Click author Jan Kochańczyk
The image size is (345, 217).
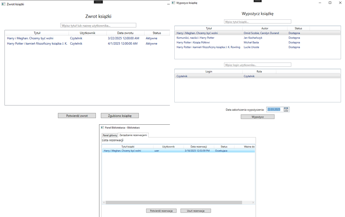pos(253,38)
